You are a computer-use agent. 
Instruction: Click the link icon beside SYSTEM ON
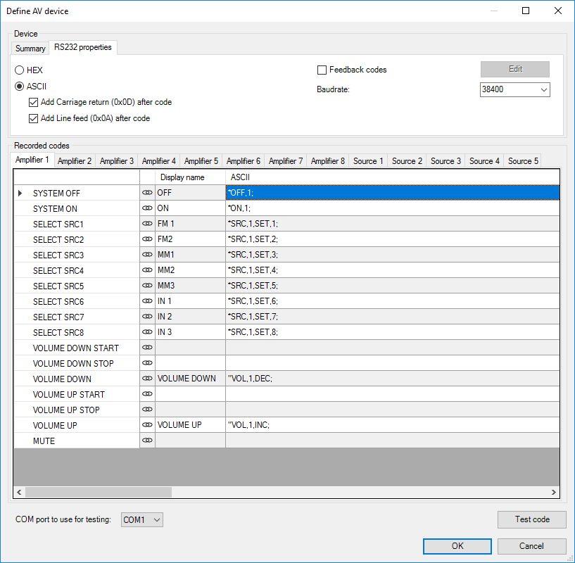(147, 208)
